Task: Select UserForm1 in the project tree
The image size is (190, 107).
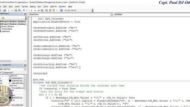Action: 6,31
